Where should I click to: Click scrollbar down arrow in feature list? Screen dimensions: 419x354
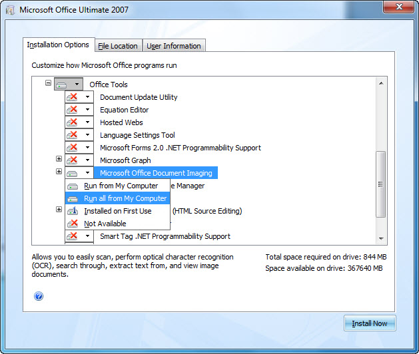pyautogui.click(x=381, y=238)
